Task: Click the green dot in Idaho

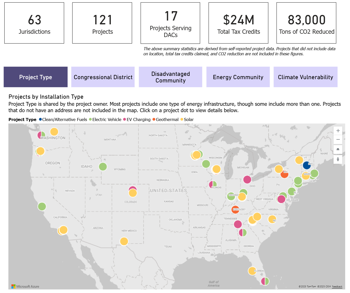Action: [103, 167]
